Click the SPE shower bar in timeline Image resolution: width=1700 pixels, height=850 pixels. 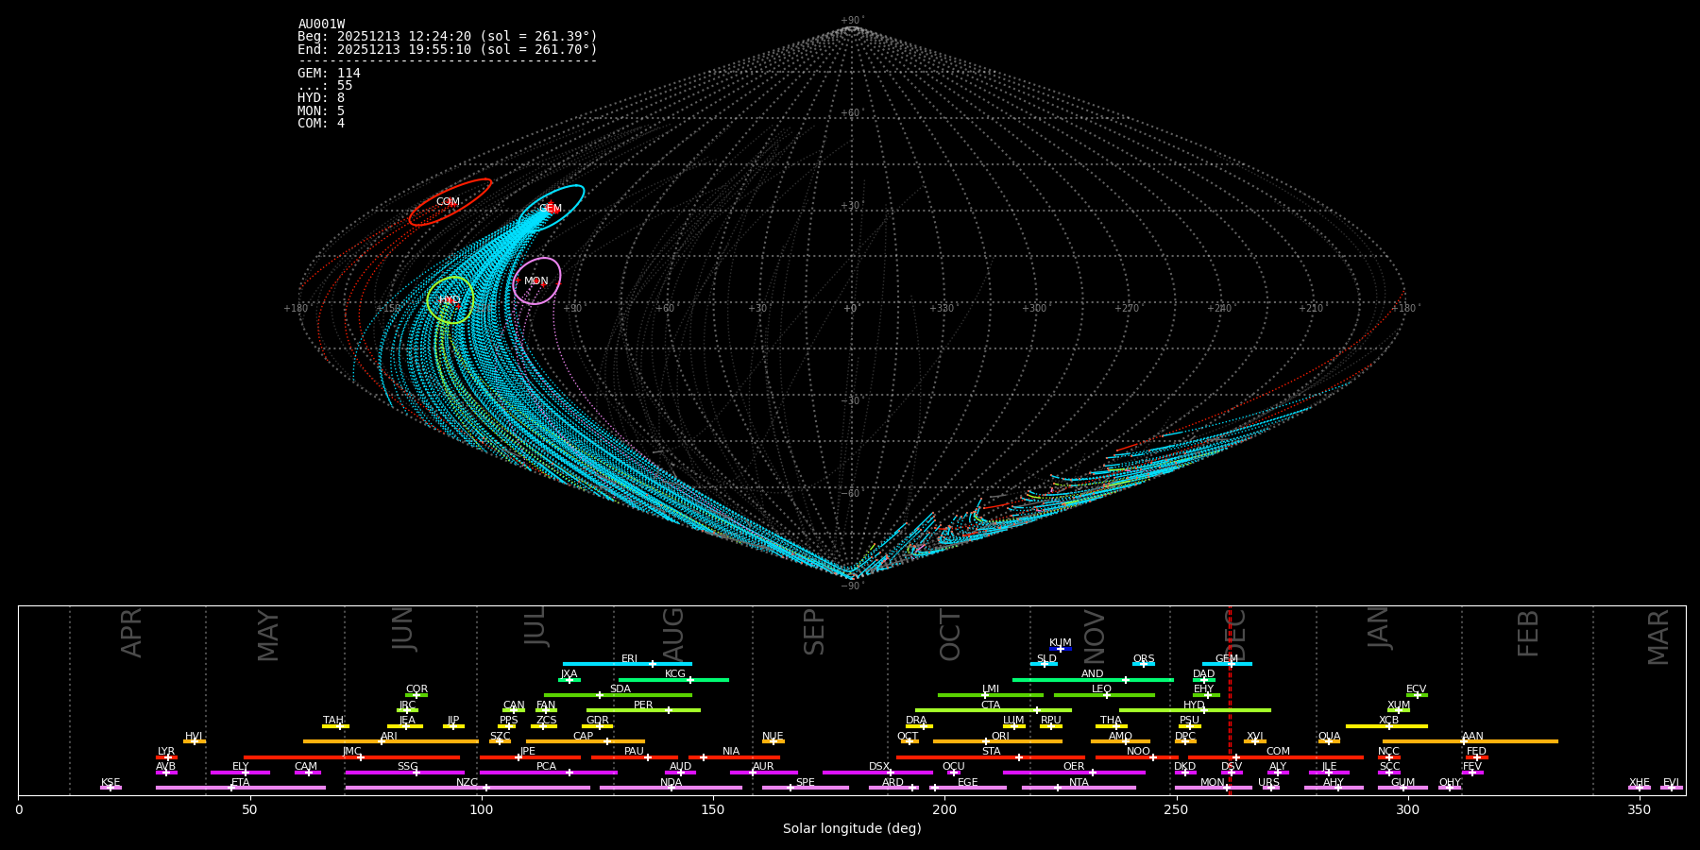[x=806, y=788]
